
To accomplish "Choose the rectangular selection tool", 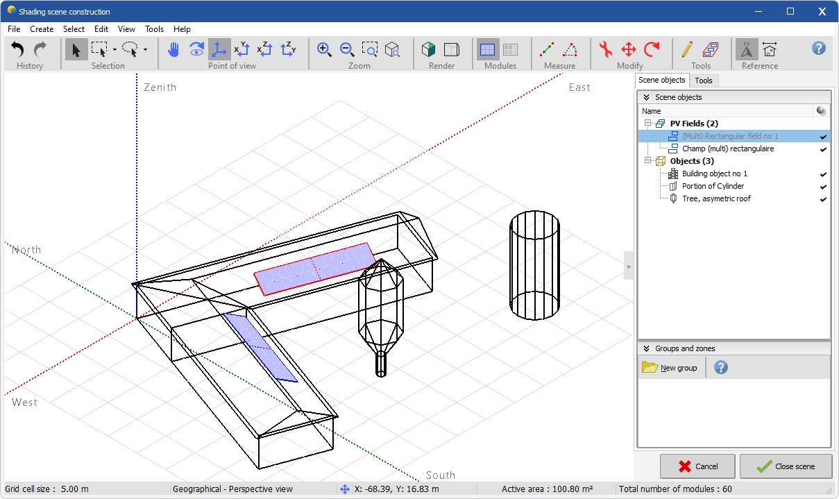I will tap(99, 49).
